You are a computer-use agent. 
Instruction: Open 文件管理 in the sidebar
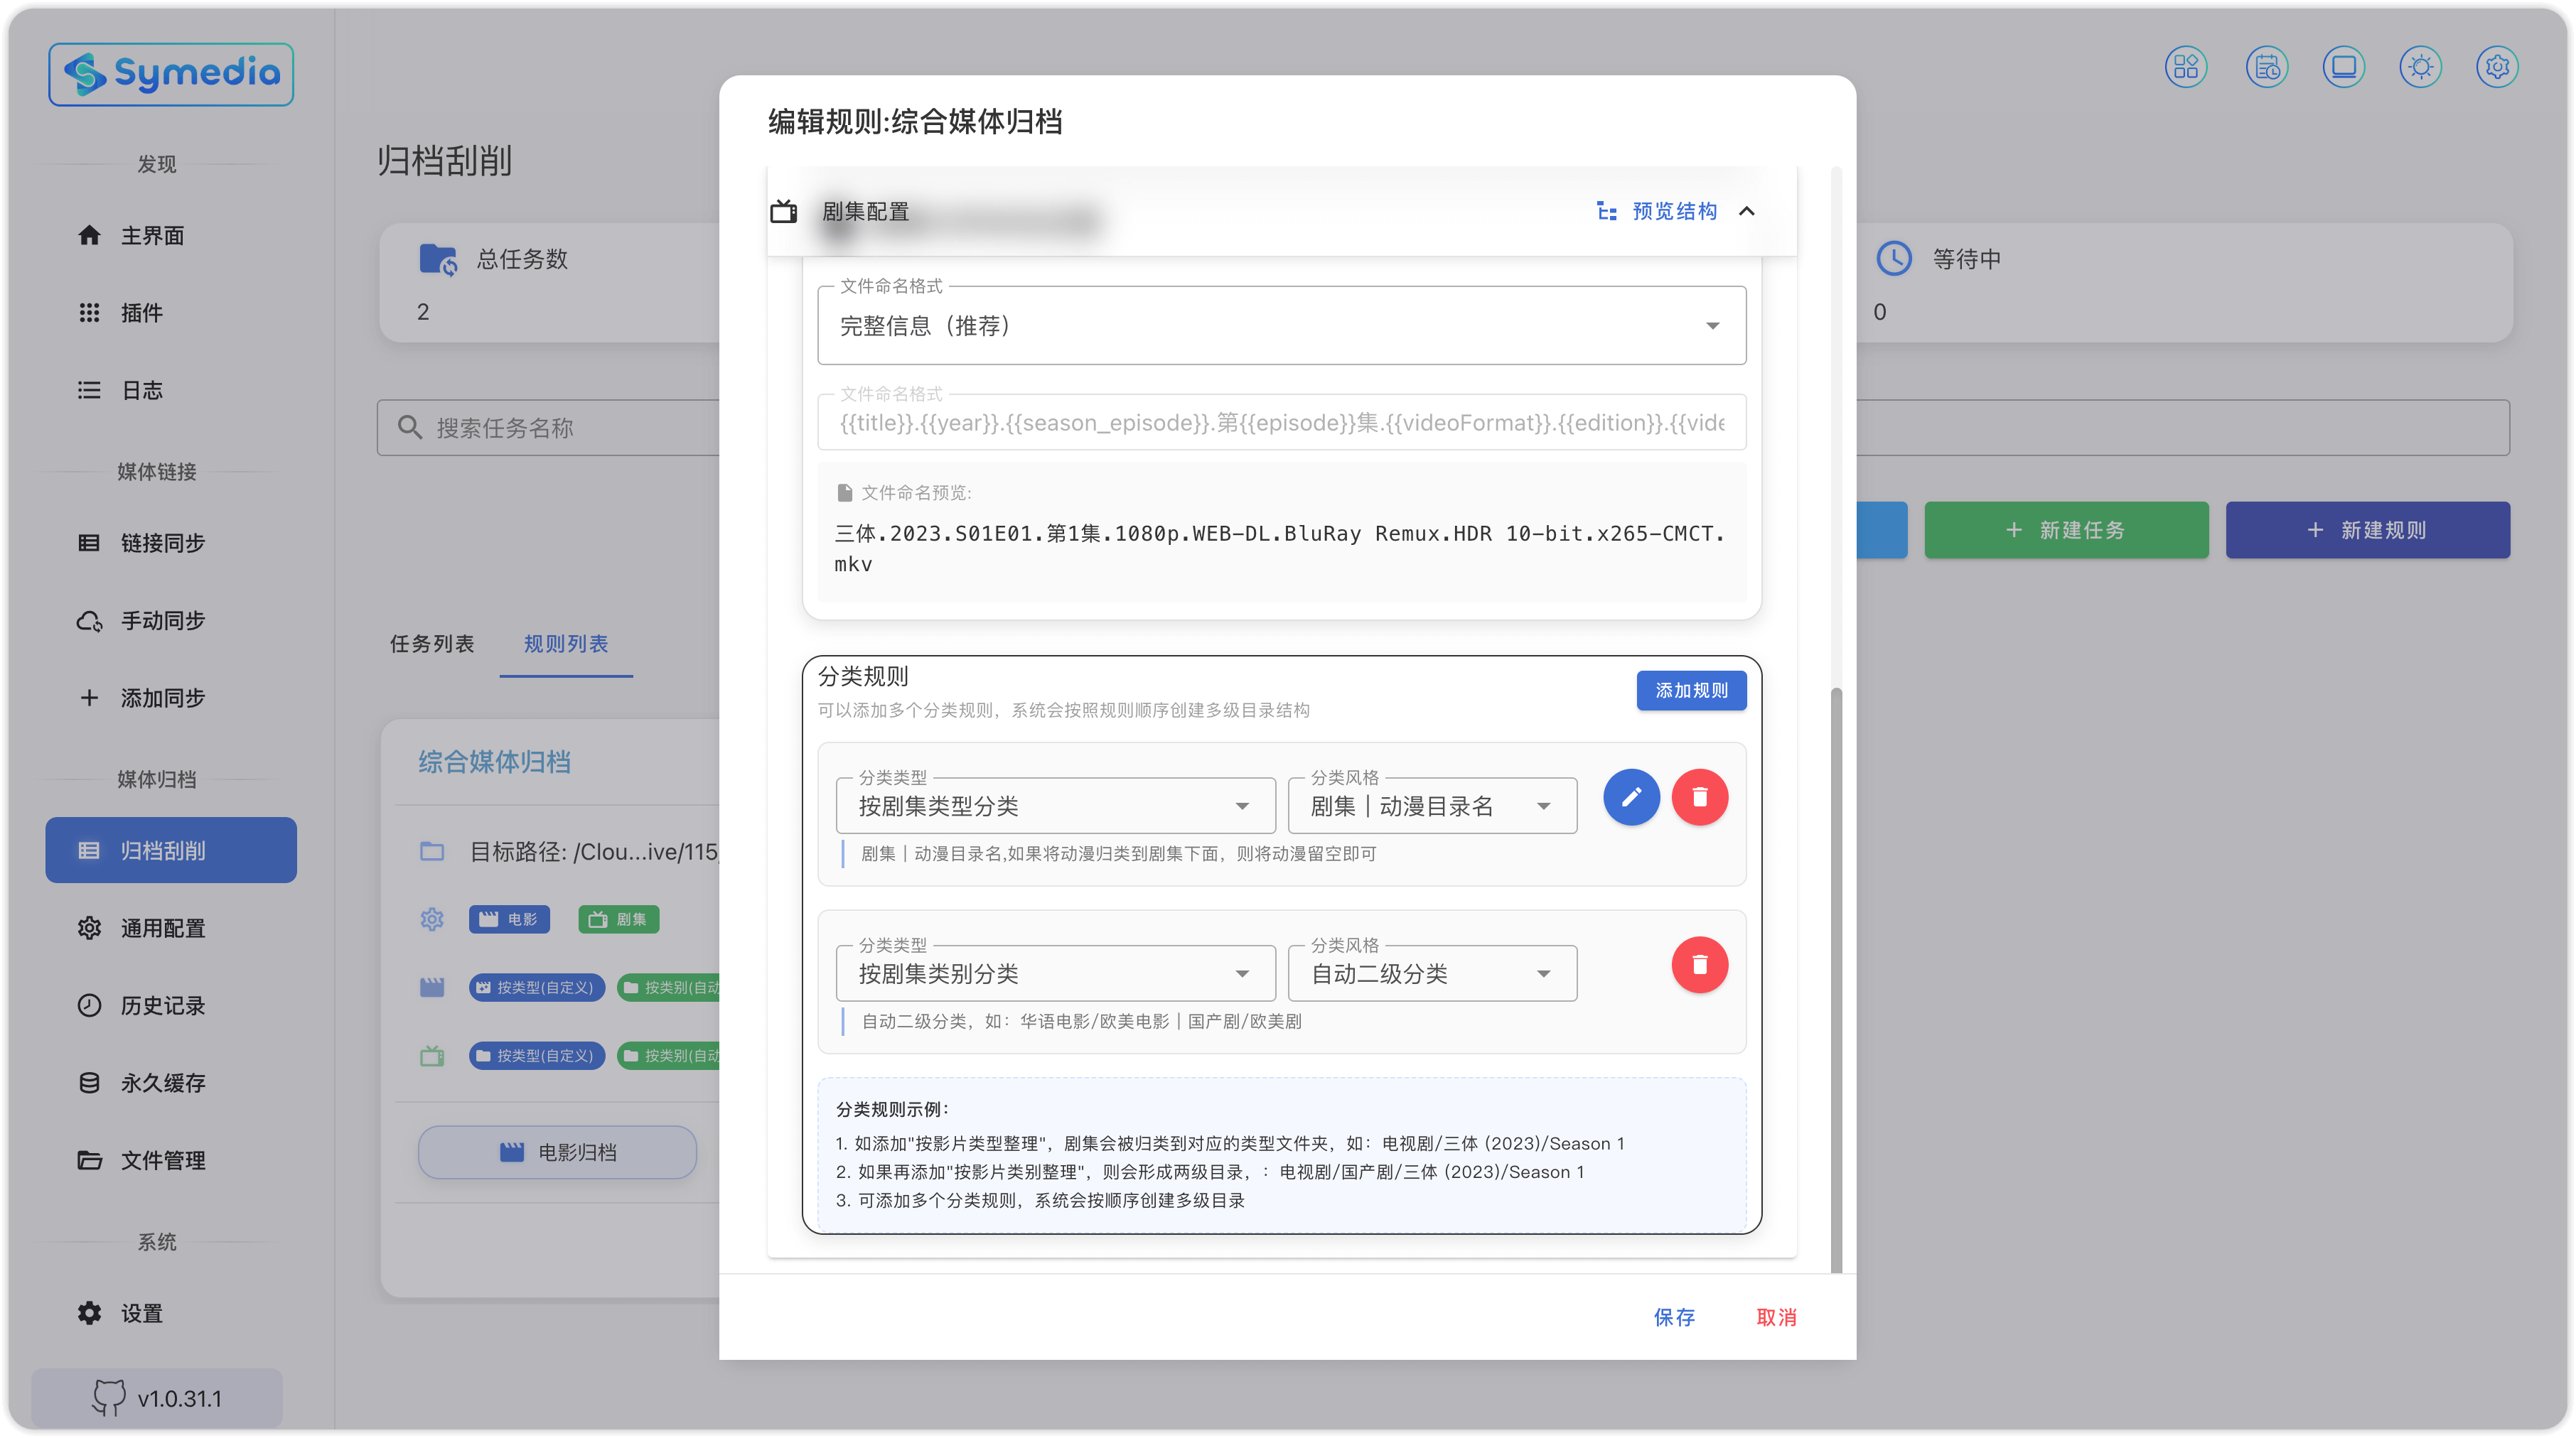point(171,1160)
